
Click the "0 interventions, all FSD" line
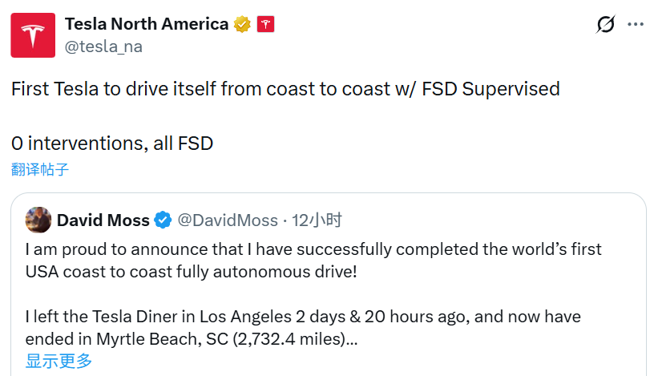(x=112, y=144)
